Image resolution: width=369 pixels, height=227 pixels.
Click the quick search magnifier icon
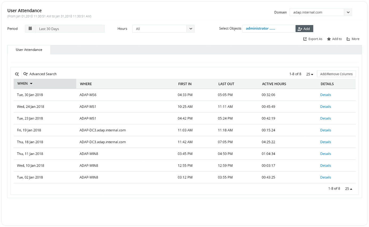point(17,74)
